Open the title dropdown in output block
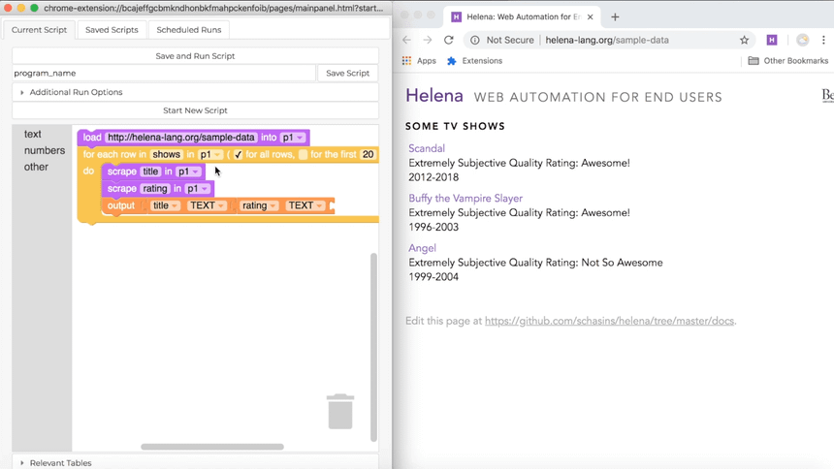 [x=166, y=205]
